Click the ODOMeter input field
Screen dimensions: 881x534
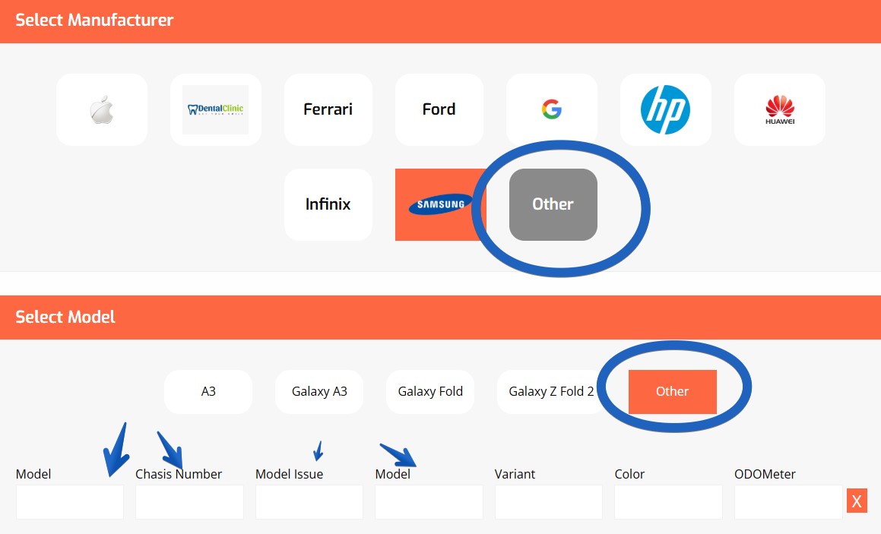point(788,502)
